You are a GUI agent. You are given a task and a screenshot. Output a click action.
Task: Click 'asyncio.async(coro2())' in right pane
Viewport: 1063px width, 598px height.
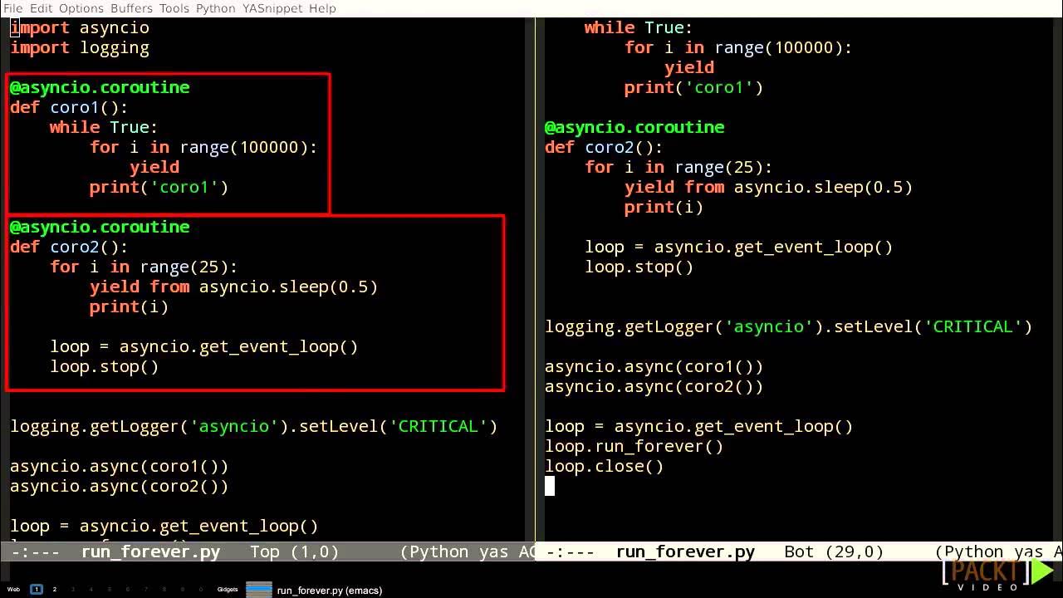(654, 386)
